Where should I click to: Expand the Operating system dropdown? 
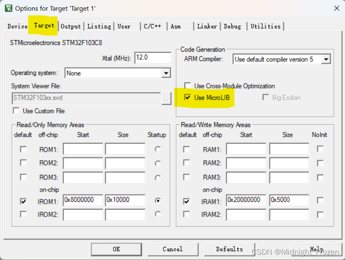[166, 73]
